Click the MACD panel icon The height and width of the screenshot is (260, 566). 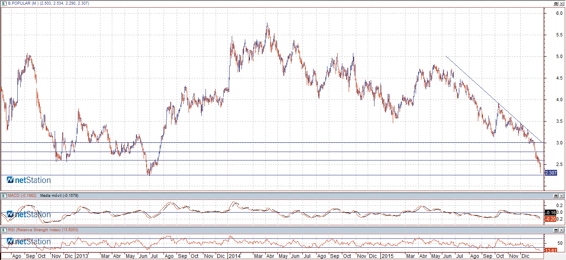[x=4, y=196]
